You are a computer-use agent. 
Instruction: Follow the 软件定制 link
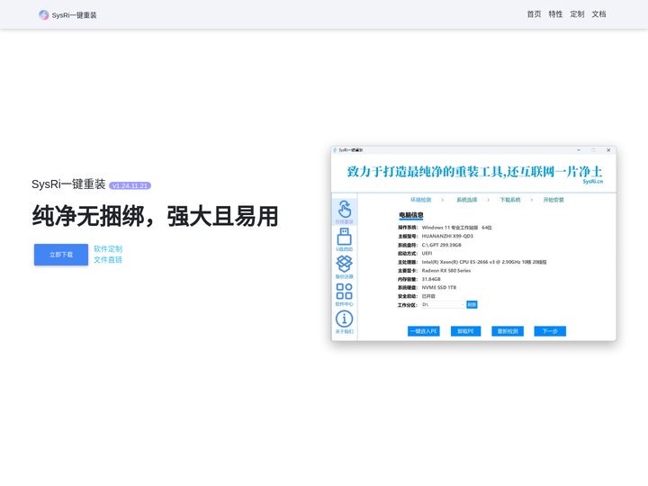click(x=108, y=248)
